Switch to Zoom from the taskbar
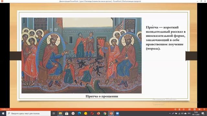207x116 pixels. [x=117, y=113]
